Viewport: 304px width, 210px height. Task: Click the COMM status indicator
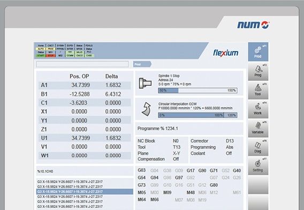pos(70,56)
